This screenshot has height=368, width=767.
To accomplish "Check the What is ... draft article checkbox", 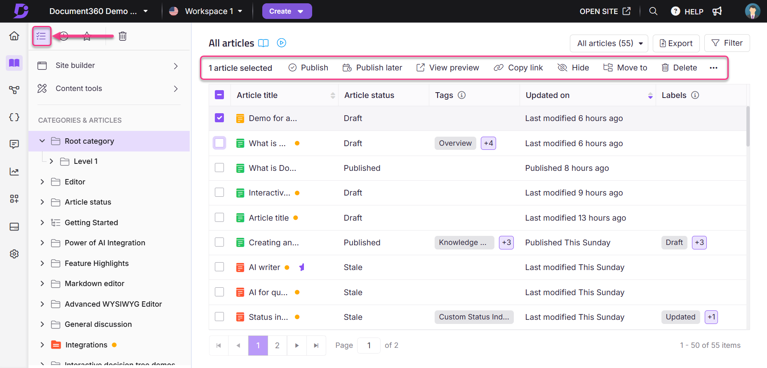I will (219, 143).
